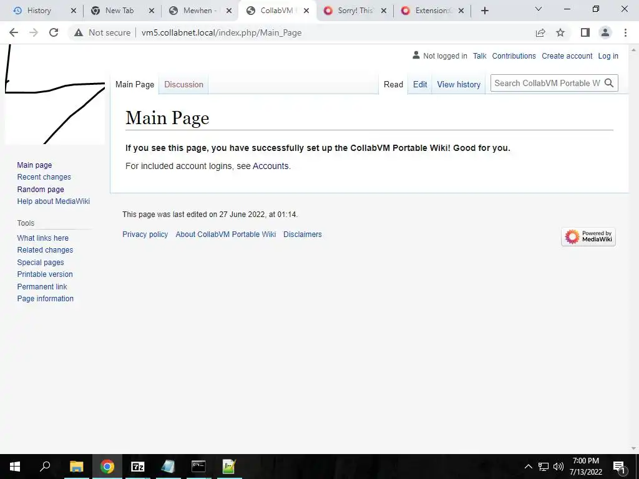
Task: Open the Disclaimers footer link
Action: pos(303,235)
